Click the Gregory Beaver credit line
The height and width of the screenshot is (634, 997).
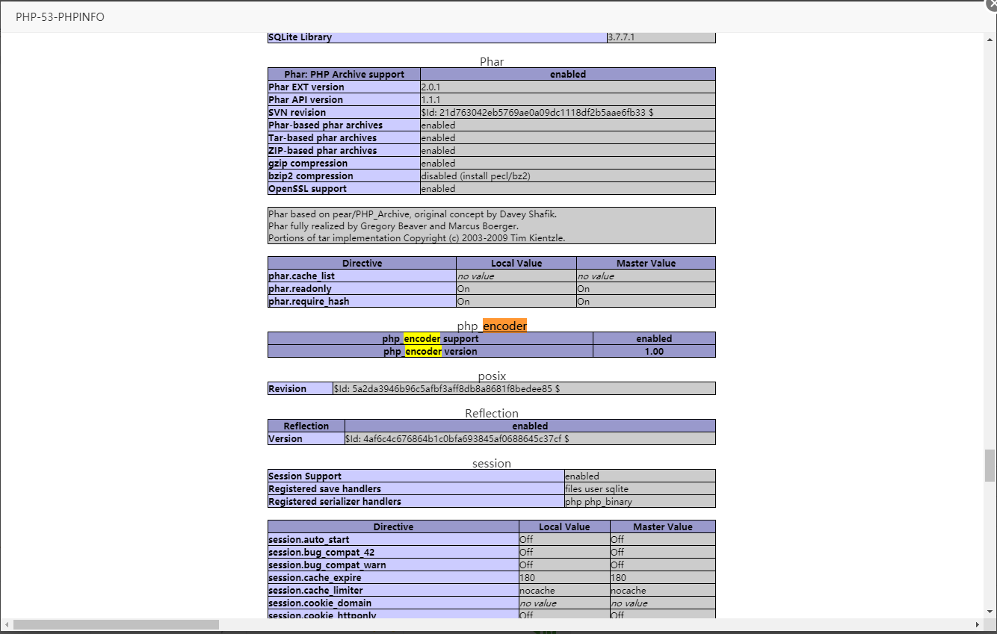tap(393, 226)
